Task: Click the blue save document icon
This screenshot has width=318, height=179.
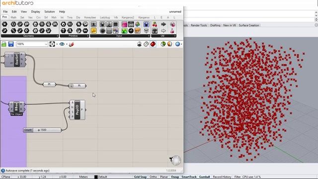Action: pyautogui.click(x=11, y=44)
